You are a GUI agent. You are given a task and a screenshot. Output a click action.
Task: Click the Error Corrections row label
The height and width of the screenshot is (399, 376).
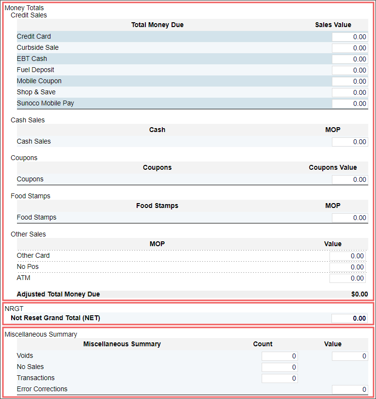pyautogui.click(x=42, y=389)
